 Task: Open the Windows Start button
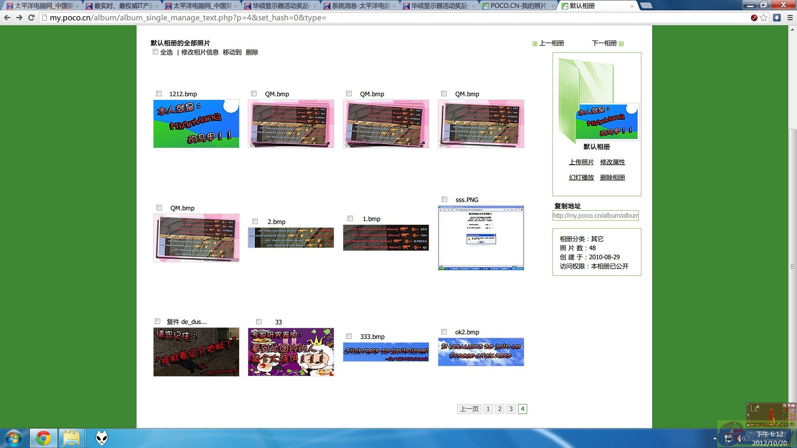pos(13,438)
